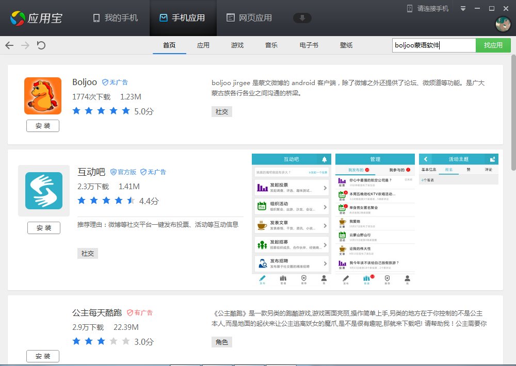Open the download manager icon in top bar

pyautogui.click(x=302, y=18)
